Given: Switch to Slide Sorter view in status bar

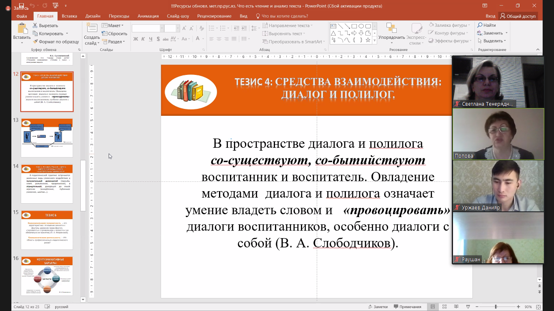Looking at the screenshot, I should [x=445, y=307].
